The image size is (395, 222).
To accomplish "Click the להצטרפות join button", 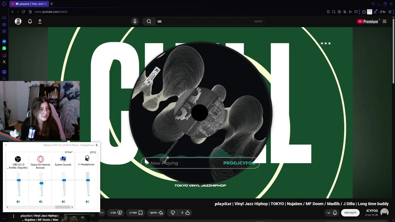I will (x=350, y=213).
